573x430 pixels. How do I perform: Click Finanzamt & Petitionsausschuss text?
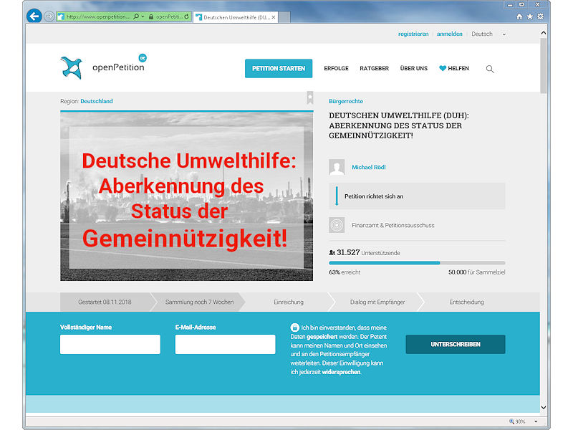click(393, 225)
